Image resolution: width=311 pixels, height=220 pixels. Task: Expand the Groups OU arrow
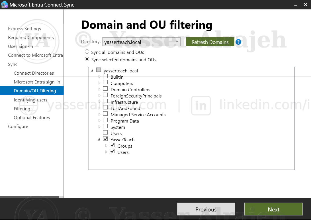tap(106, 146)
